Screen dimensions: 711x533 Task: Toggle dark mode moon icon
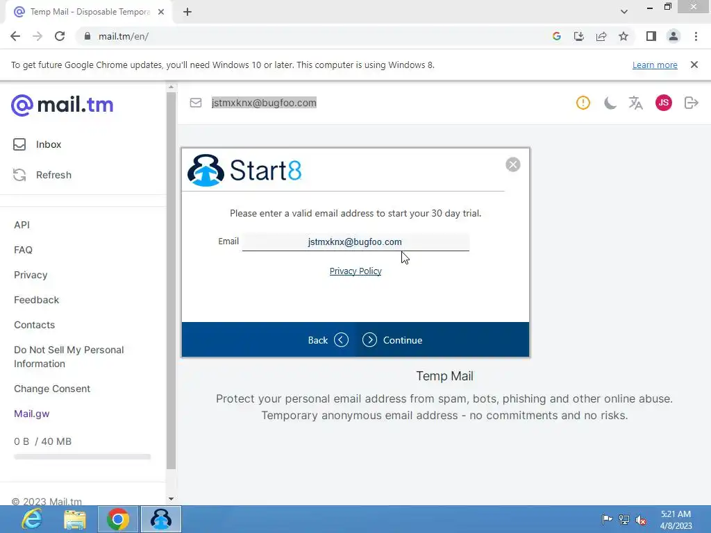[610, 103]
